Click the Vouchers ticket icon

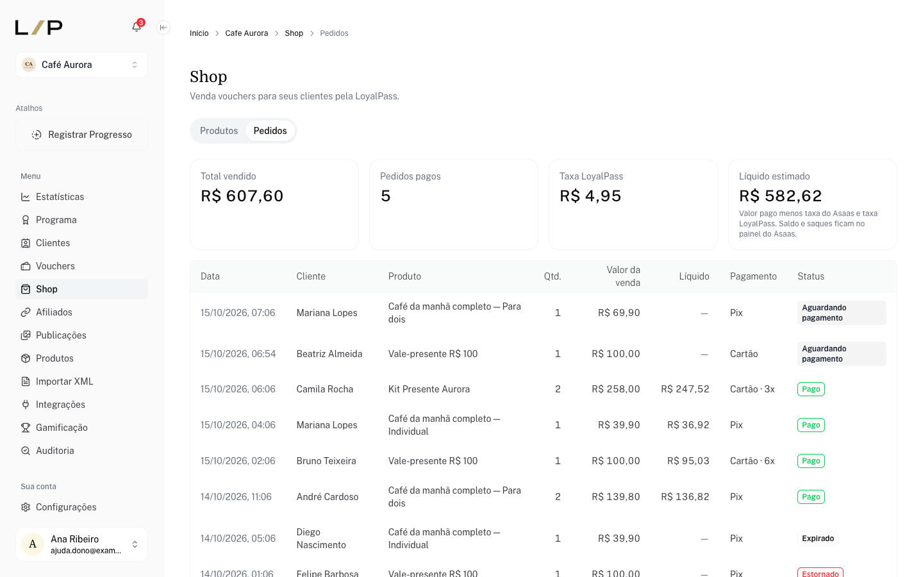pyautogui.click(x=26, y=266)
